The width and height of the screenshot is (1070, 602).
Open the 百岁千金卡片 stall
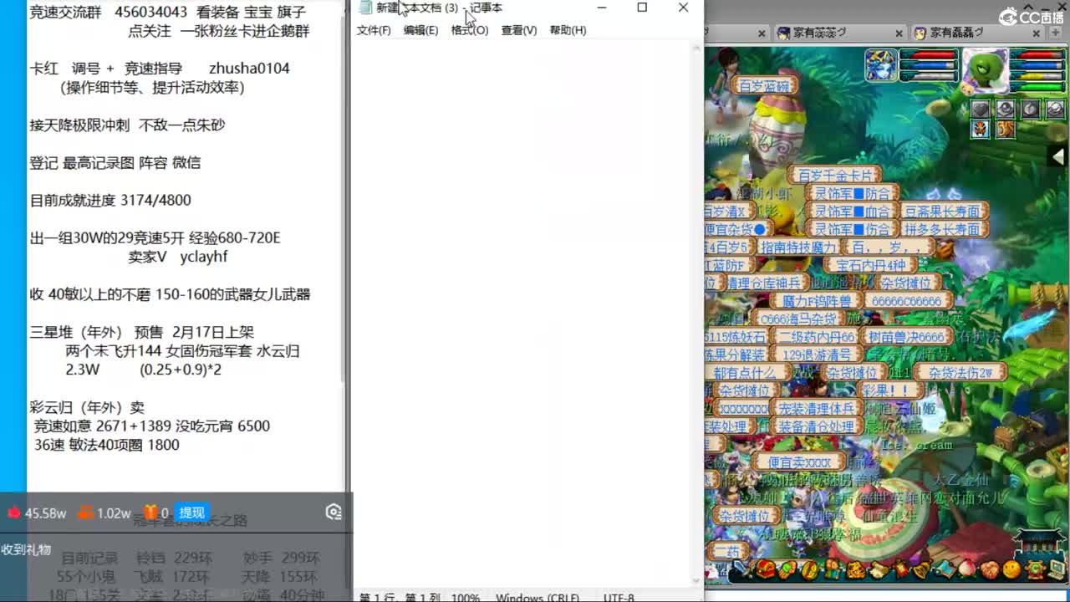pyautogui.click(x=835, y=175)
